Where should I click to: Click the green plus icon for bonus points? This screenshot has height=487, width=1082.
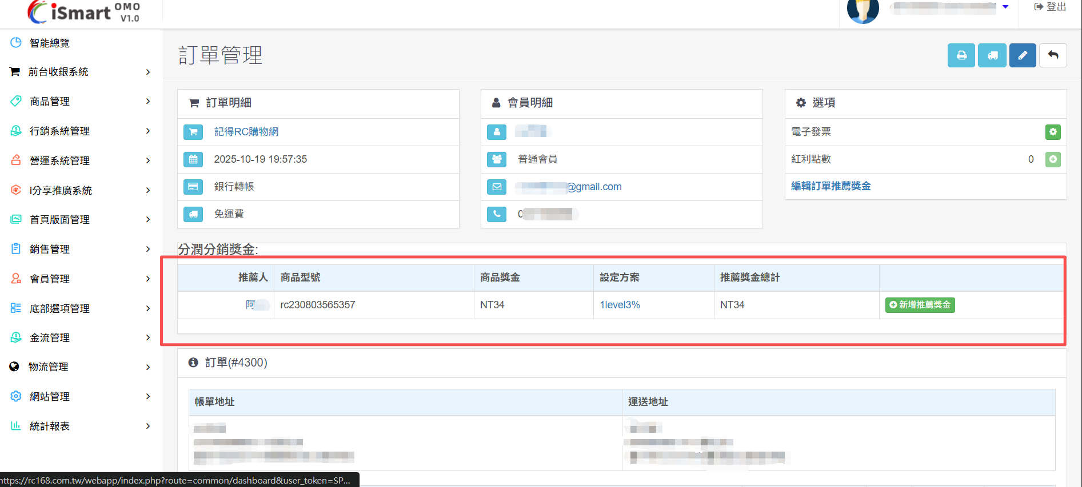(1053, 159)
